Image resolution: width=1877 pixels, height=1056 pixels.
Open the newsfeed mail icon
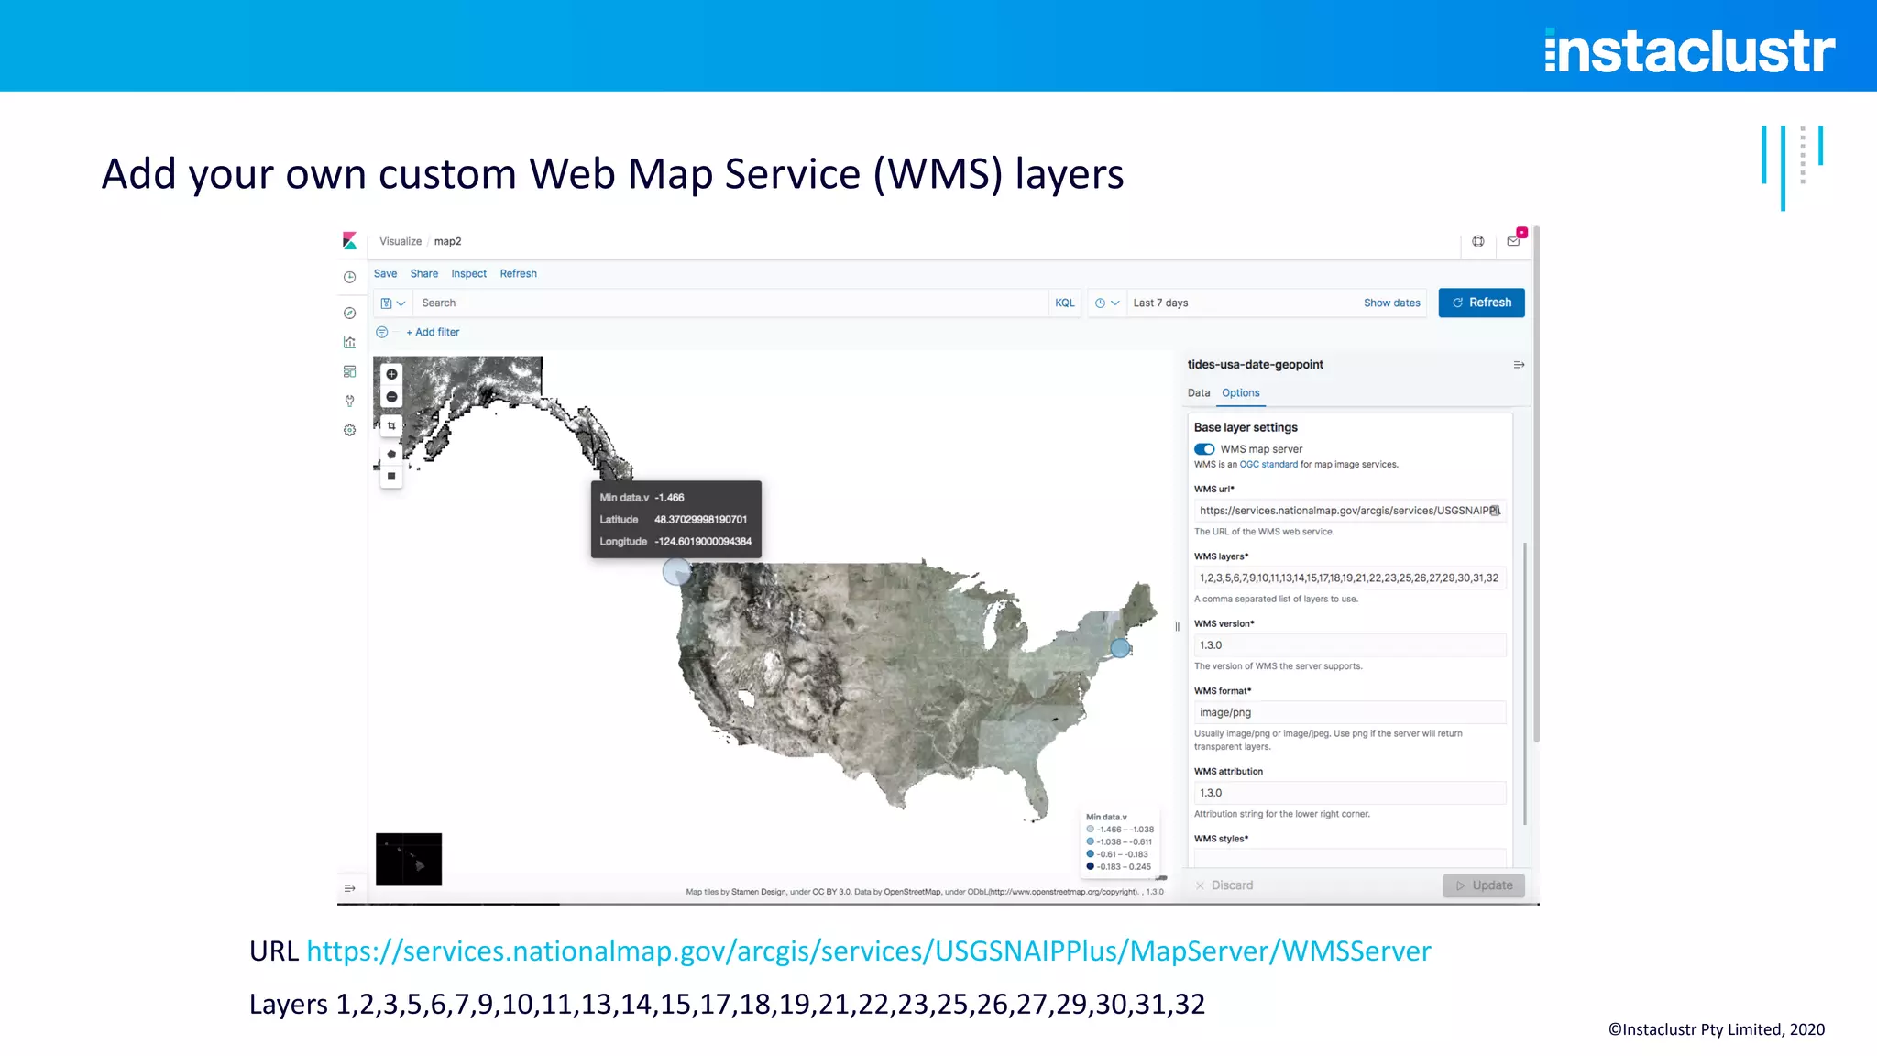(x=1513, y=241)
